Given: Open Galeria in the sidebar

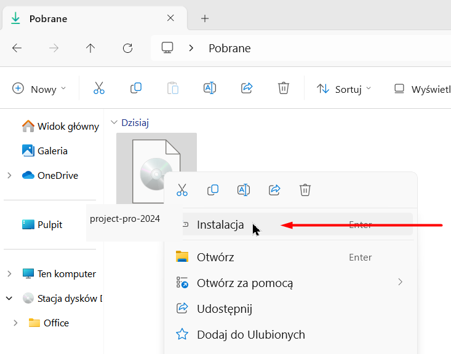Looking at the screenshot, I should [x=45, y=151].
